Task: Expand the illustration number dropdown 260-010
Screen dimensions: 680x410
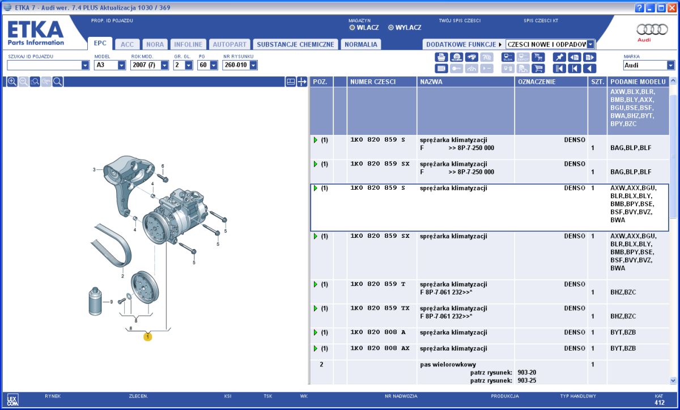Action: 253,66
